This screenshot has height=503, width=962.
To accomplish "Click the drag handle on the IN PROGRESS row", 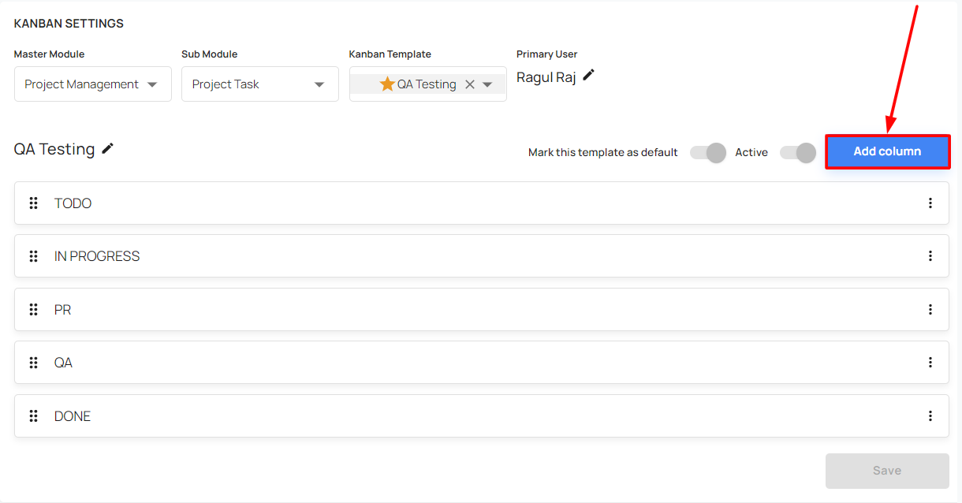I will (34, 256).
